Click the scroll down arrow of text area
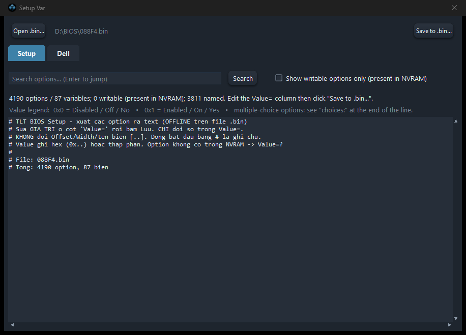The height and width of the screenshot is (335, 466). pyautogui.click(x=456, y=319)
